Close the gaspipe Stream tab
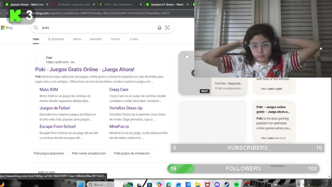Screen dimensions: 332x187 tap(47, 4)
